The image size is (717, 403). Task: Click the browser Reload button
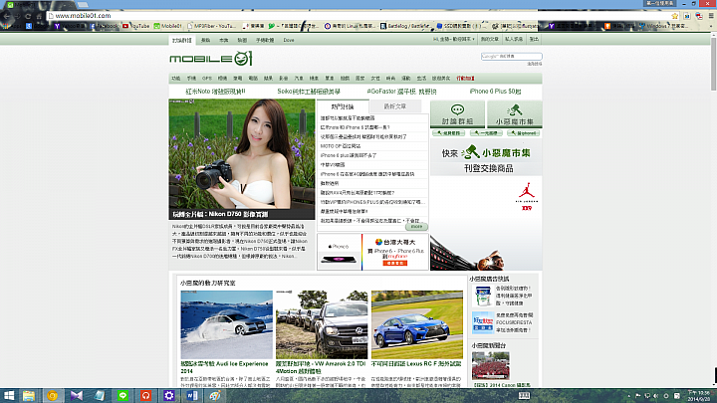pyautogui.click(x=28, y=16)
